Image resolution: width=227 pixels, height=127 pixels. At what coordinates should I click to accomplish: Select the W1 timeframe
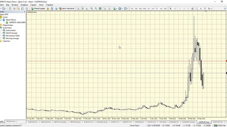pos(161,8)
